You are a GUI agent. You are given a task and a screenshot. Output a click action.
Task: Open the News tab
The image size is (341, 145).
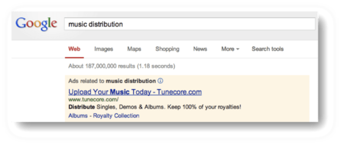click(x=200, y=49)
